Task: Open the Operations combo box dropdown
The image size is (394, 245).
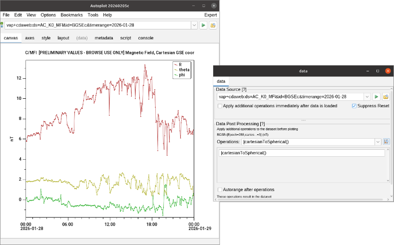Action: [x=378, y=142]
